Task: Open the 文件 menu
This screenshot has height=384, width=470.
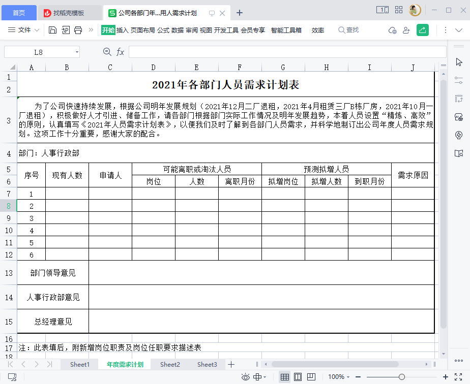Action: 24,30
